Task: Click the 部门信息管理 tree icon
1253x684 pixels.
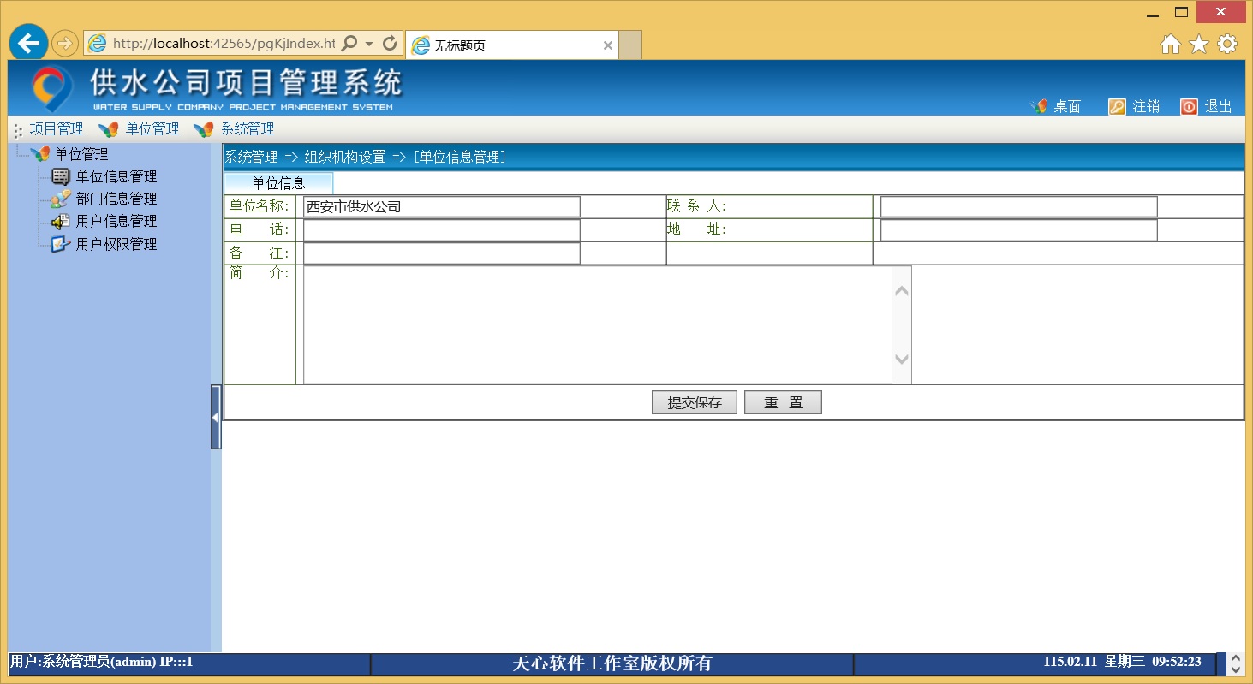Action: 60,199
